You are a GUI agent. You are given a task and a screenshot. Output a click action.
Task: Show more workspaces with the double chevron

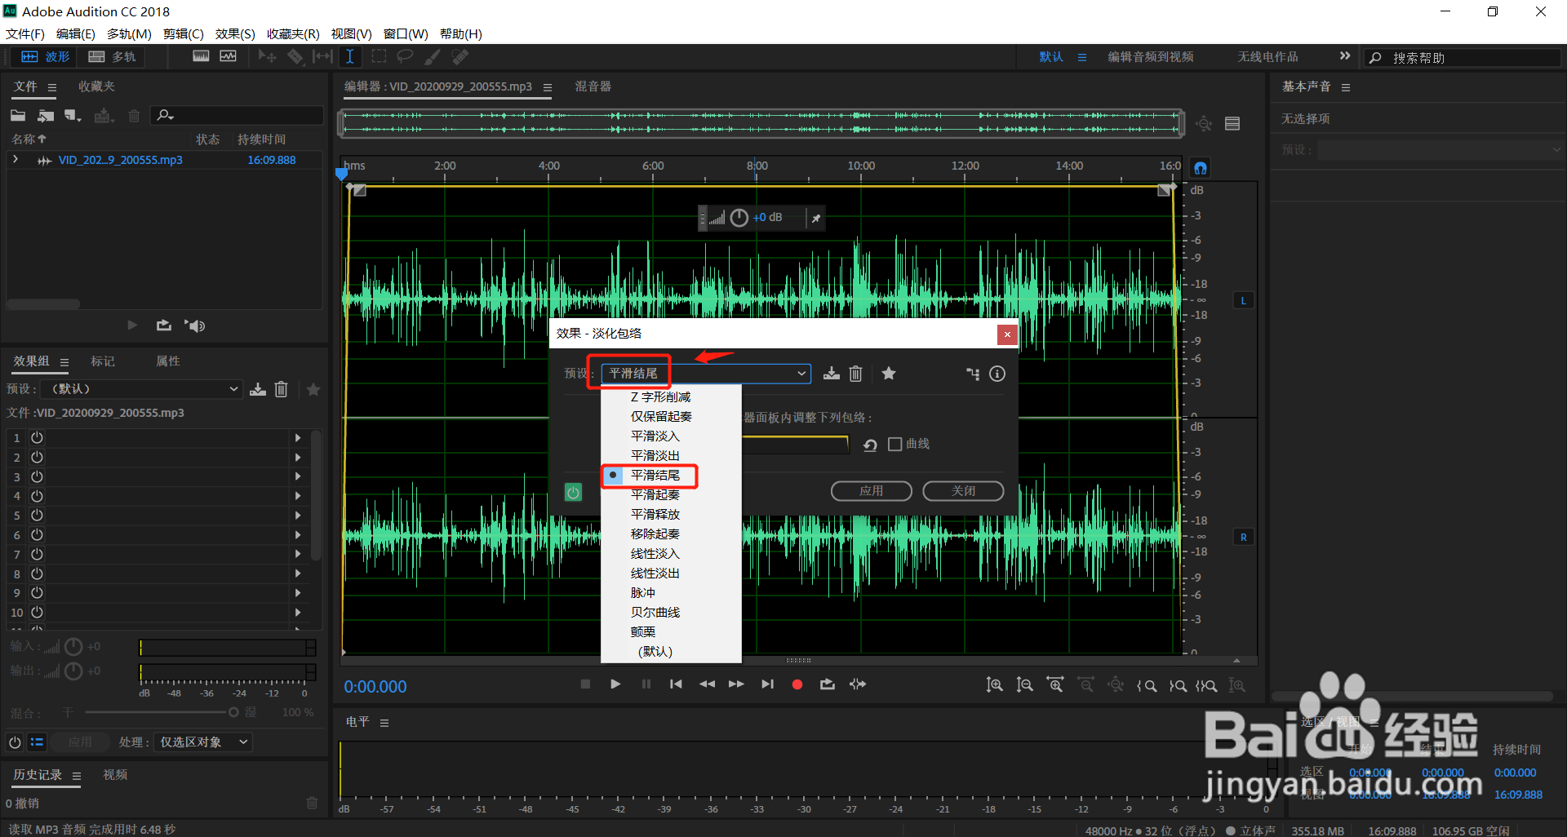tap(1345, 56)
